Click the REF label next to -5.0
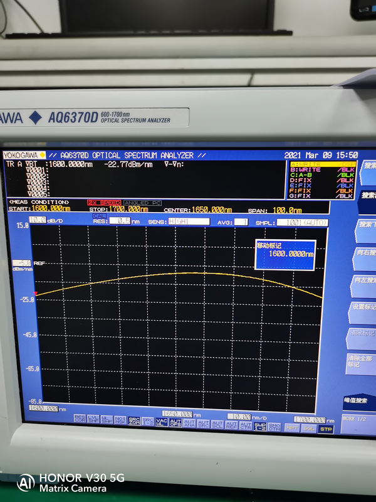This screenshot has height=502, width=376. 39,263
